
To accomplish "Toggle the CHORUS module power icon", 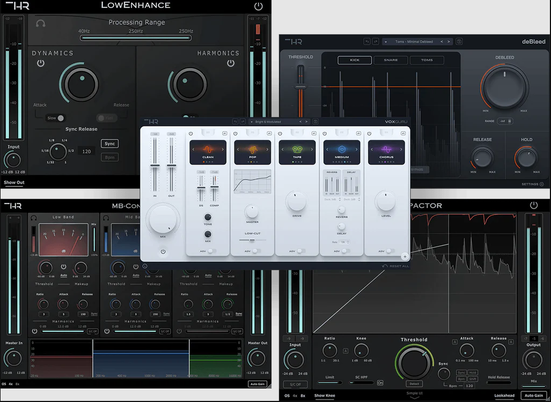I will 369,133.
